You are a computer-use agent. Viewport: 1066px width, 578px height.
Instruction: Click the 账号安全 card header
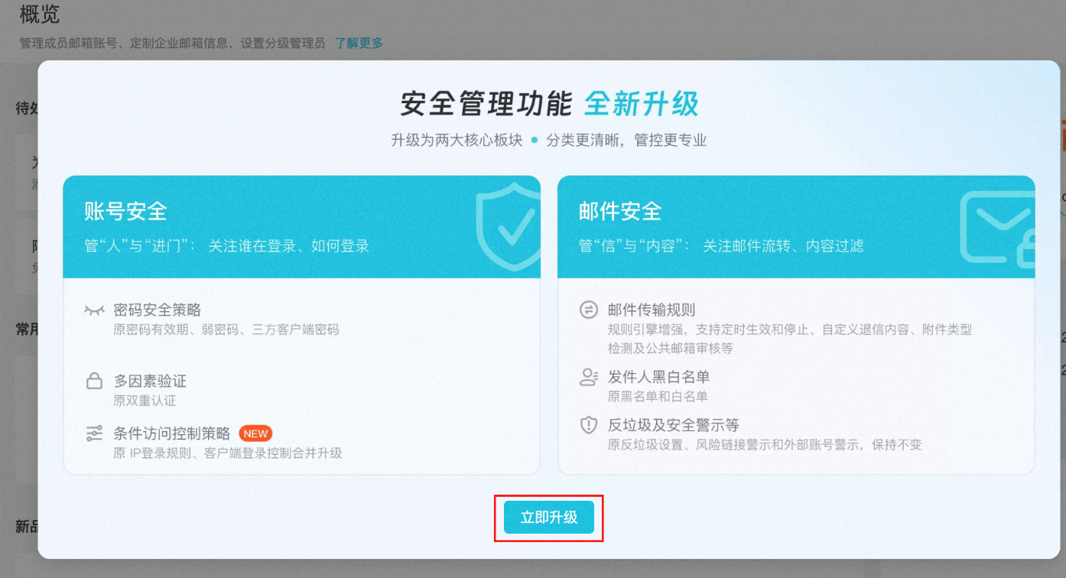tap(125, 211)
